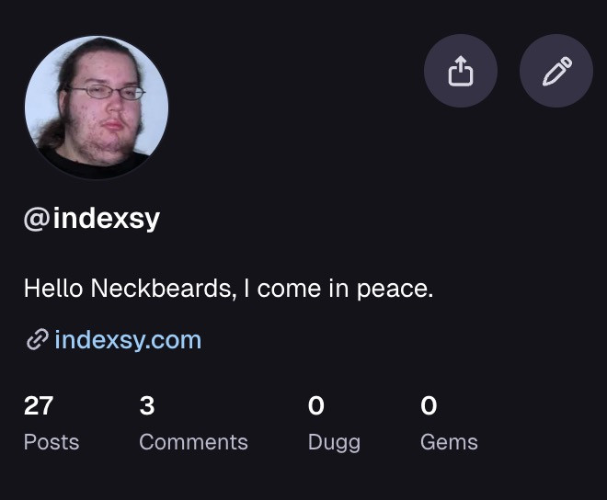
Task: Open the share profile icon
Action: point(460,71)
